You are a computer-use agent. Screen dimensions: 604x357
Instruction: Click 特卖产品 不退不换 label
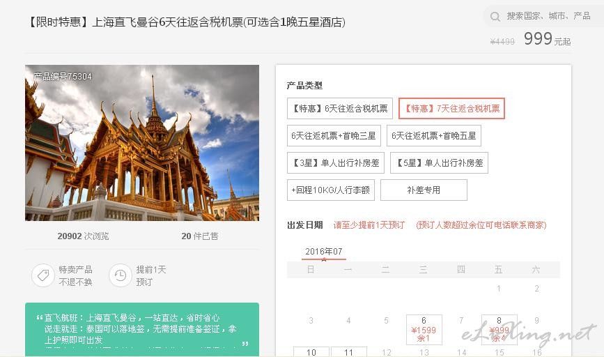75,275
